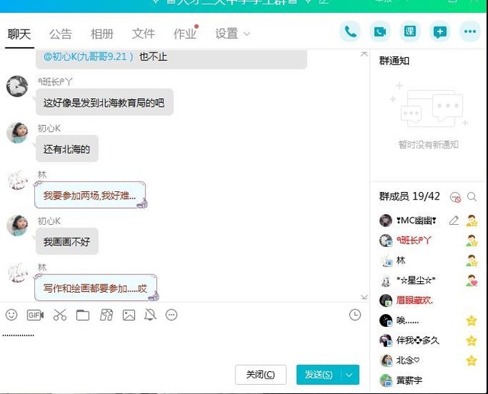Expand the more options ellipsis at top right

coord(470,32)
